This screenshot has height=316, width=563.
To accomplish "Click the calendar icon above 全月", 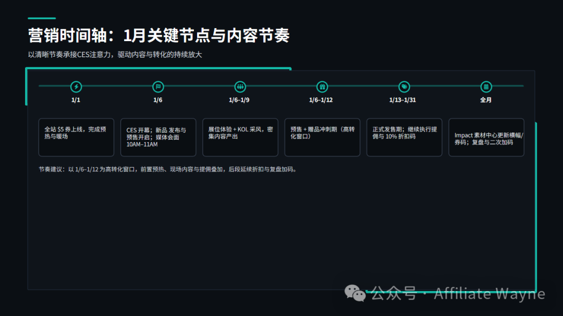I will click(x=485, y=87).
